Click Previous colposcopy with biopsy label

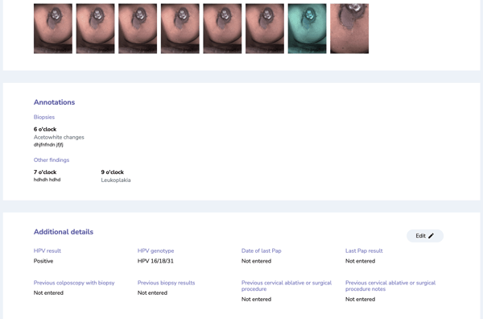pos(74,283)
